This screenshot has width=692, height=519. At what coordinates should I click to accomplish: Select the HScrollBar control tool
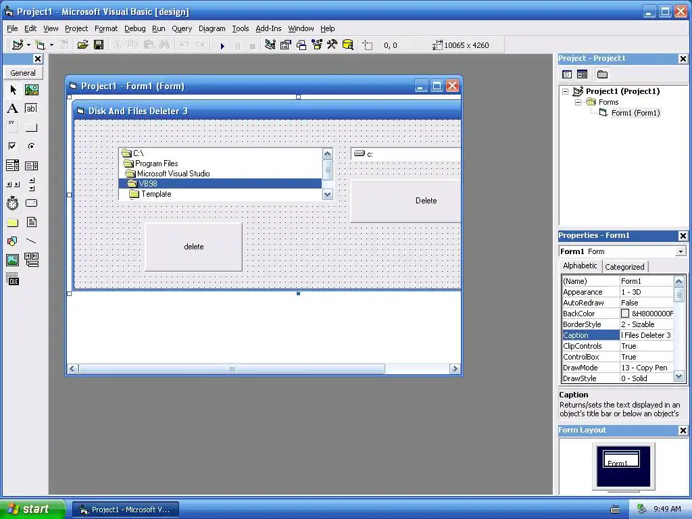(x=13, y=184)
